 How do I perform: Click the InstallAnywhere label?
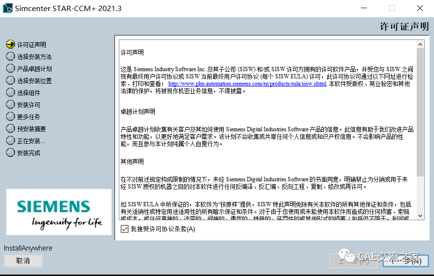click(28, 248)
